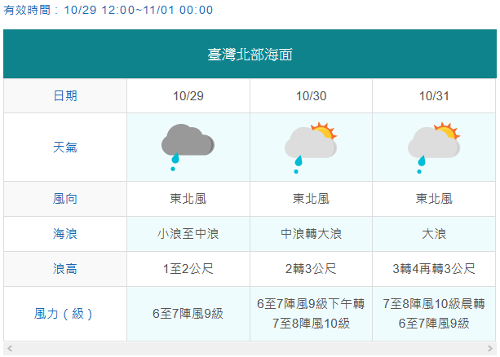The image size is (500, 357).
Task: Click the left scroll arrow of horizontal scrollbar
Action: point(10,348)
